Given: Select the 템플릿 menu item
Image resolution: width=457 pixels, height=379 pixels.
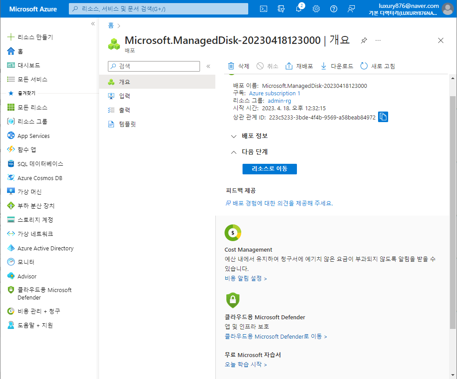Looking at the screenshot, I should click(x=157, y=124).
